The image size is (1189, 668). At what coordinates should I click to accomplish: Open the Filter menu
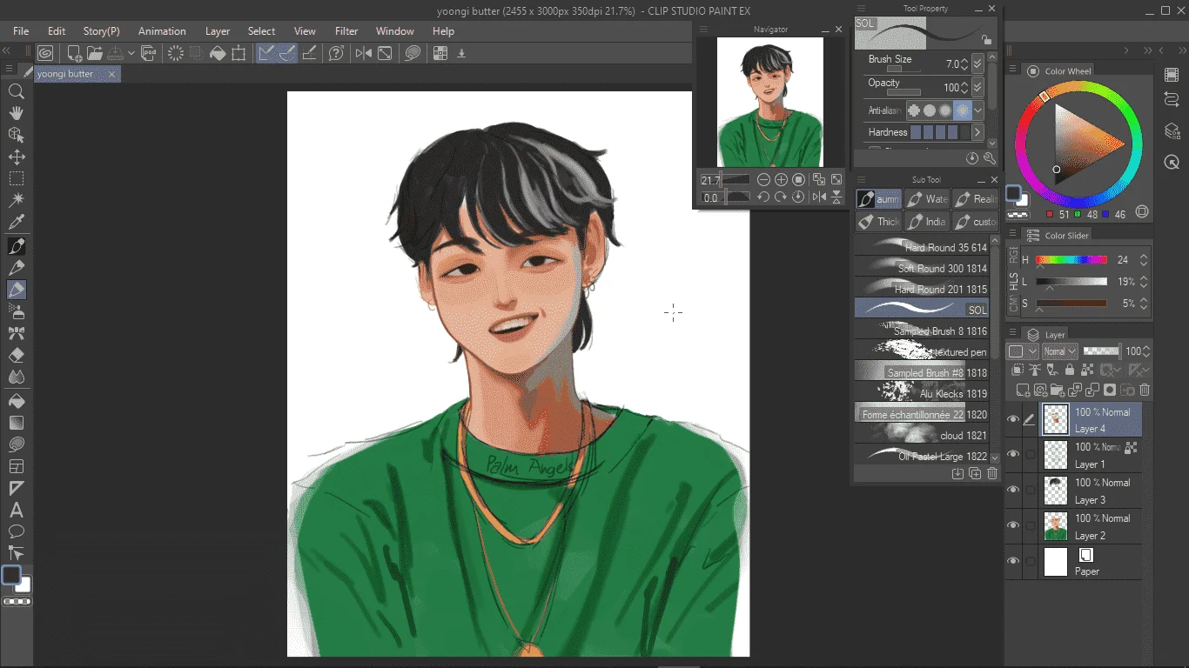pyautogui.click(x=346, y=31)
